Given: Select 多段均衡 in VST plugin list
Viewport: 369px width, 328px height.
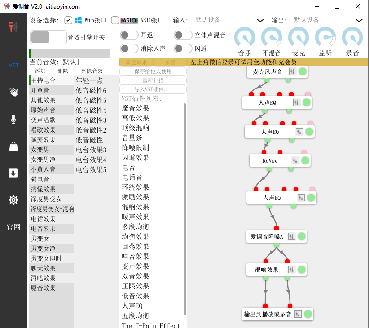Looking at the screenshot, I should 152,227.
